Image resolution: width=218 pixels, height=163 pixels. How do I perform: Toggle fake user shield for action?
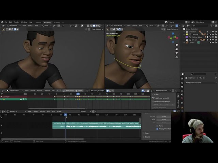(x=107, y=91)
